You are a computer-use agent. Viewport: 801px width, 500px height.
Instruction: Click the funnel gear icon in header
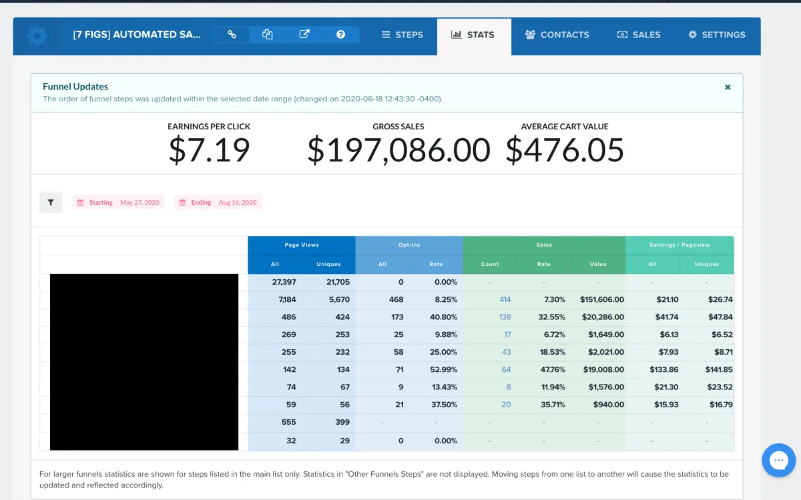coord(37,35)
